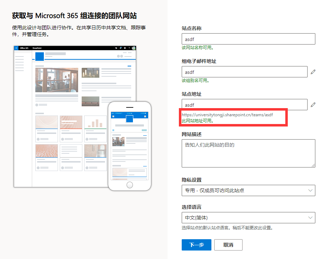Click the pencil icon beside site address

[x=313, y=105]
